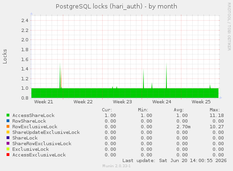
Task: Click the purple ShareRowExclusiveLock swatch
Action: 8,143
